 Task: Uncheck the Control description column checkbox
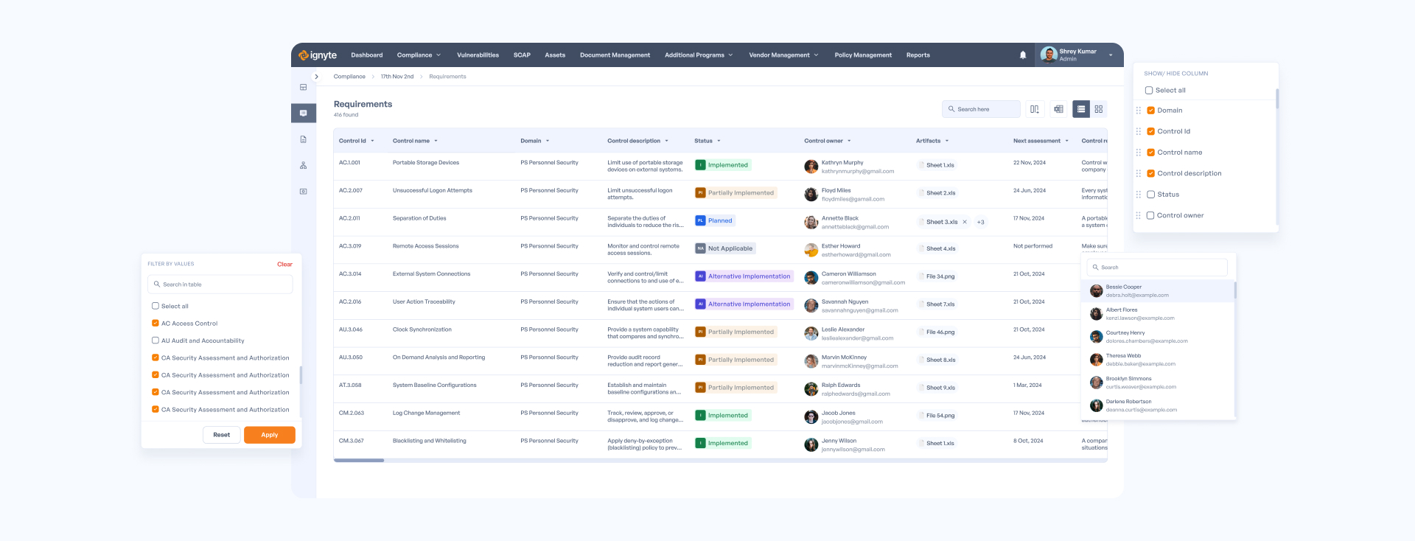pyautogui.click(x=1150, y=173)
